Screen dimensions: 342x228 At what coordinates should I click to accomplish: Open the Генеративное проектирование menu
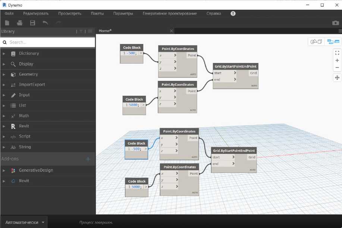click(170, 13)
